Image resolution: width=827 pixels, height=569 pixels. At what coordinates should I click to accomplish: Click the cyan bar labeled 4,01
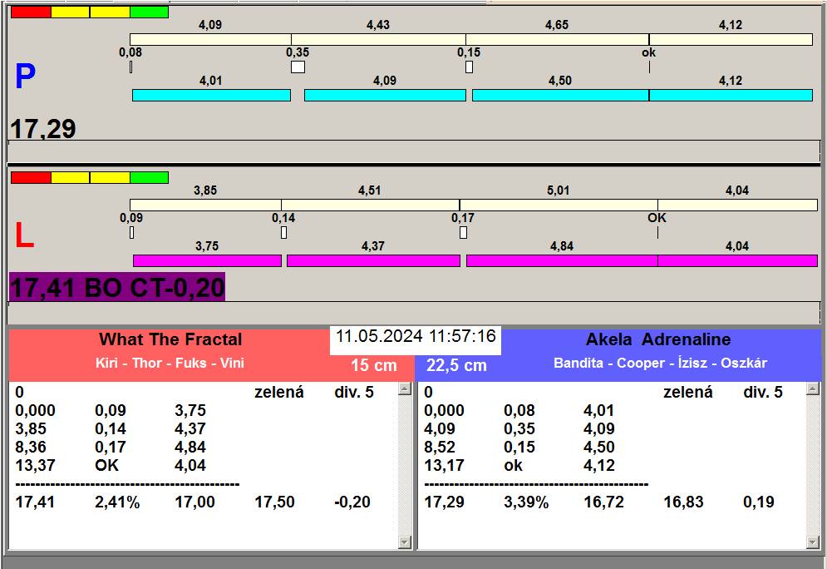[x=211, y=95]
